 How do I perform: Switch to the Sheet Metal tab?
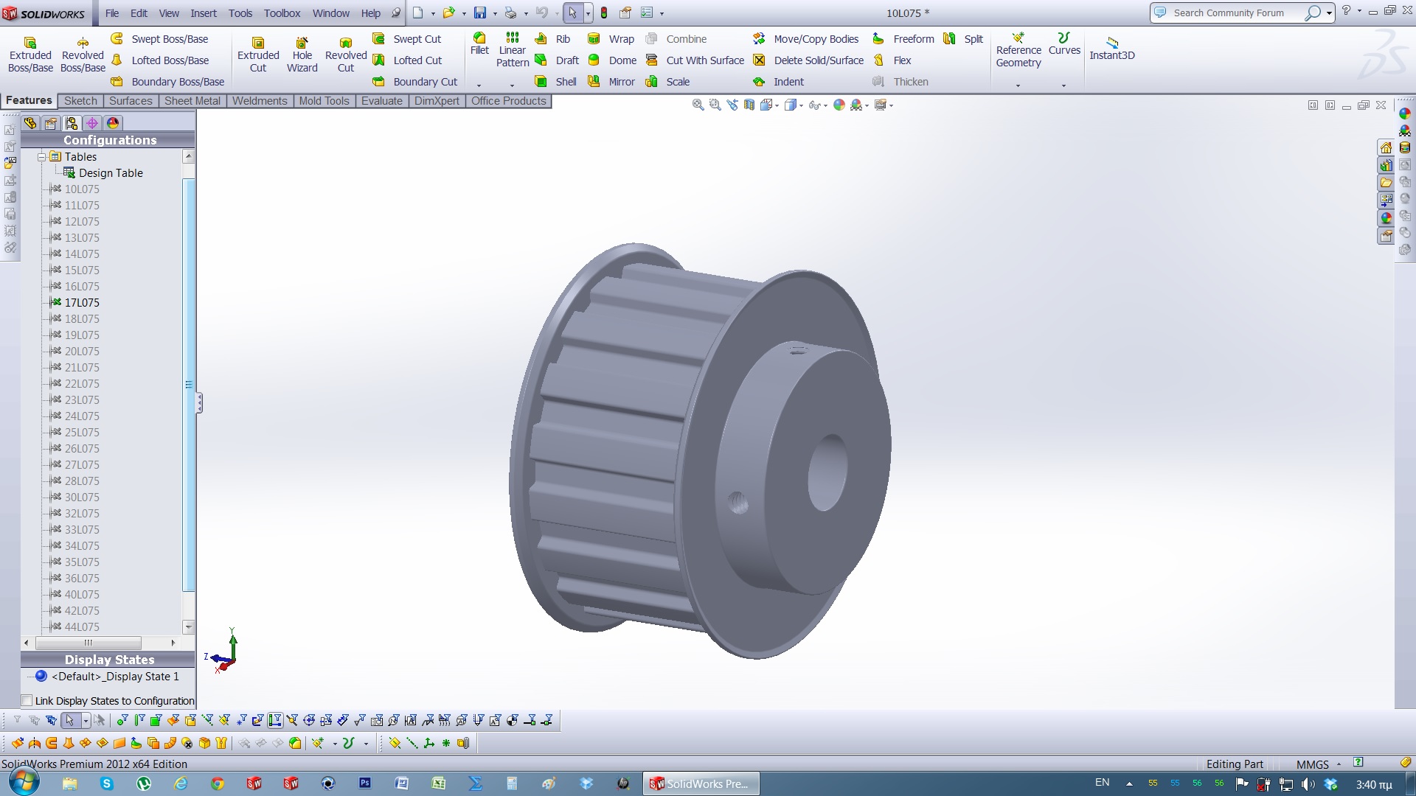(x=192, y=101)
